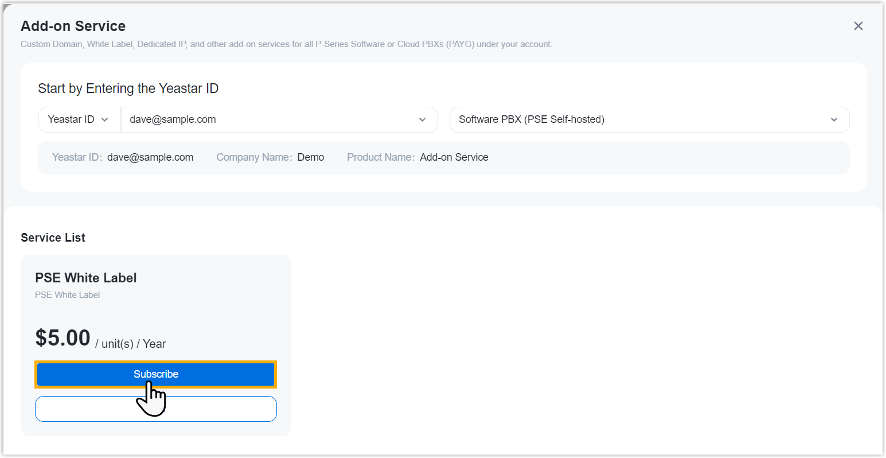Click the Product Name value Add-on Service
This screenshot has width=886, height=458.
pos(454,157)
